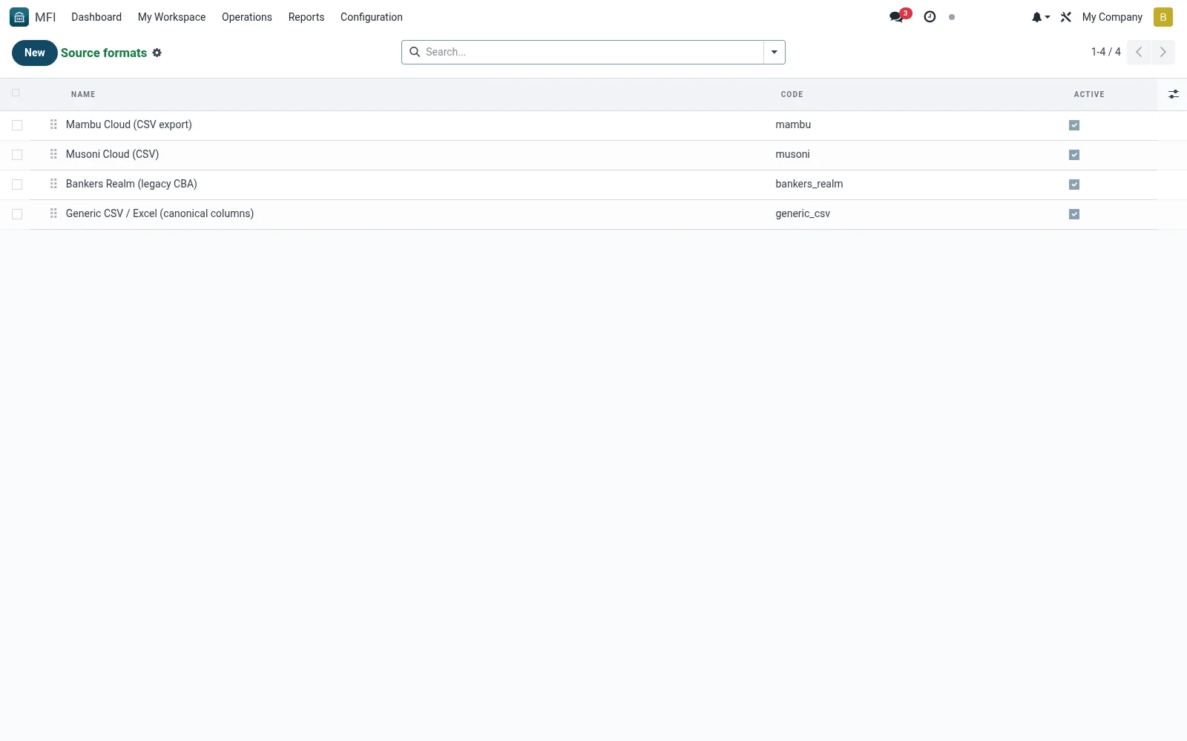The image size is (1187, 741).
Task: Open the Reports menu
Action: coord(306,17)
